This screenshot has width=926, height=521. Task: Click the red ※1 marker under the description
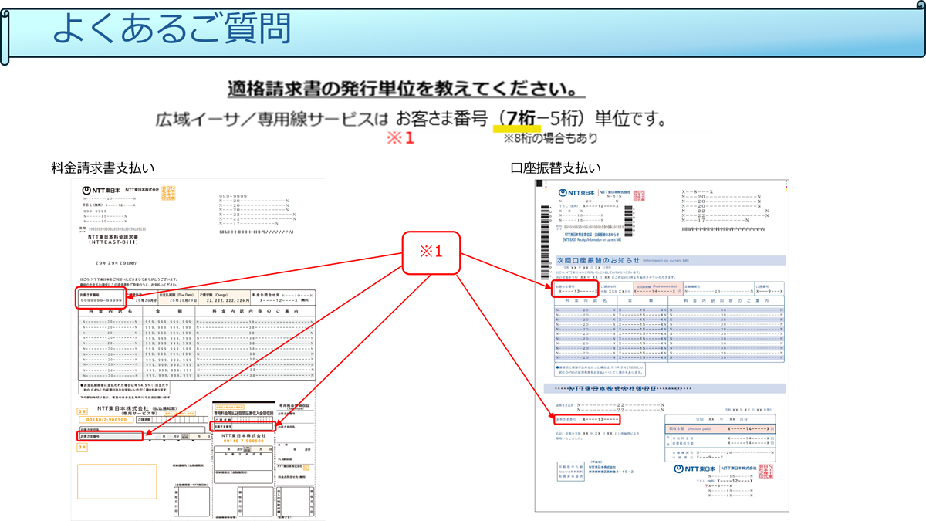pyautogui.click(x=400, y=138)
